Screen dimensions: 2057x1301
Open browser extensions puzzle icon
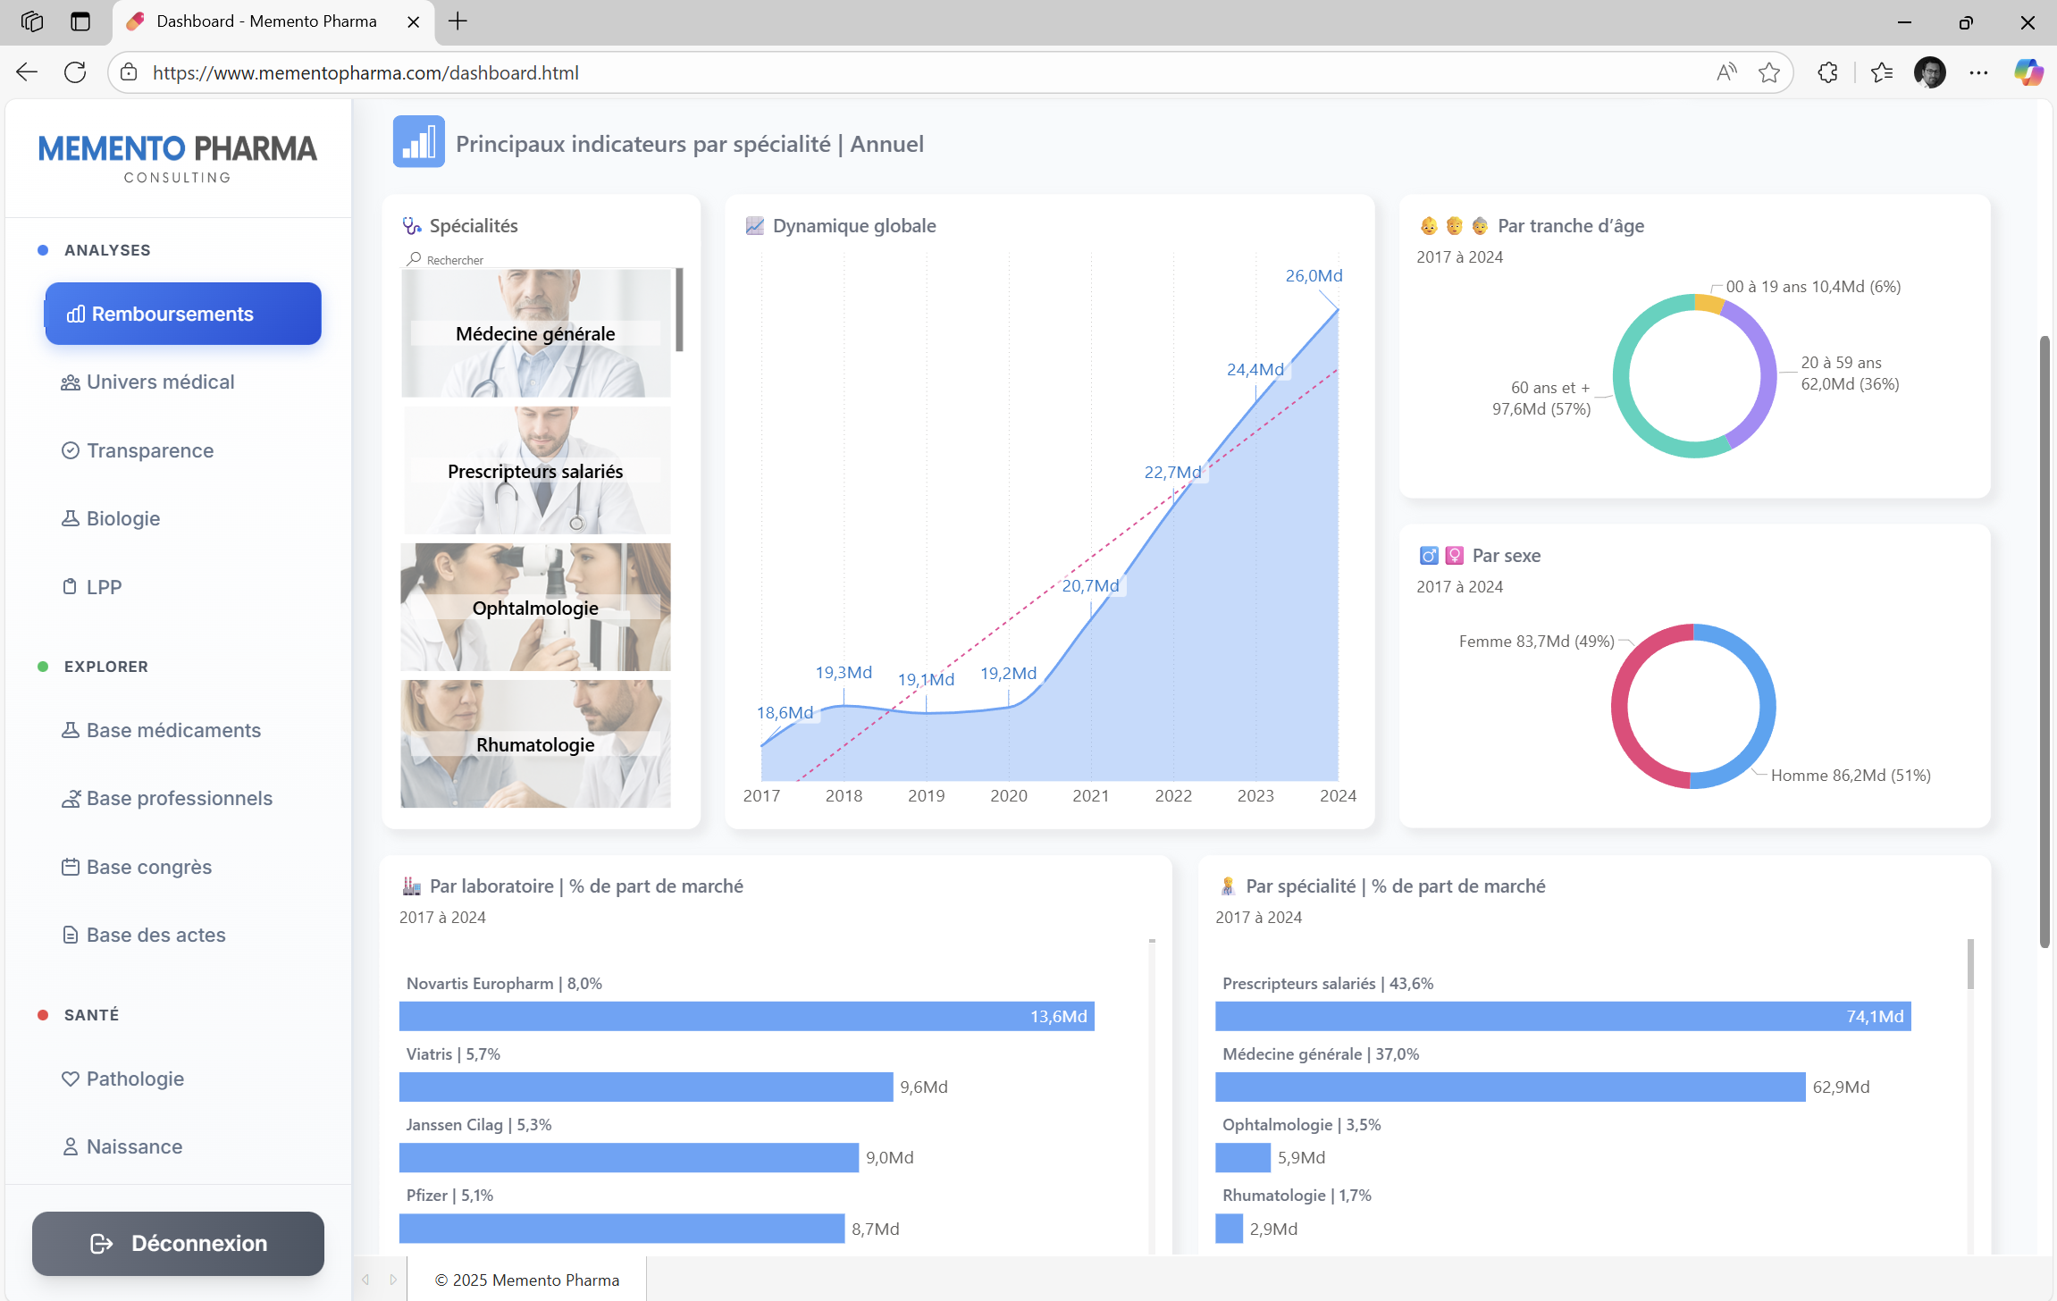tap(1827, 72)
